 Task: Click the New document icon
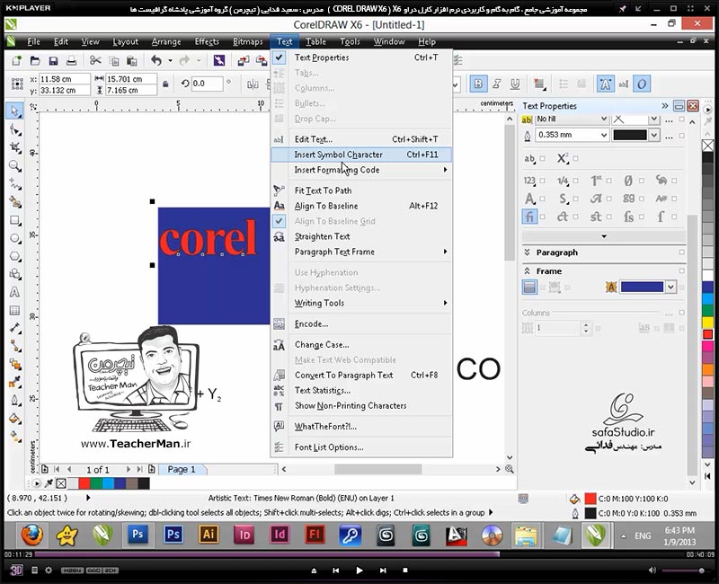point(16,60)
